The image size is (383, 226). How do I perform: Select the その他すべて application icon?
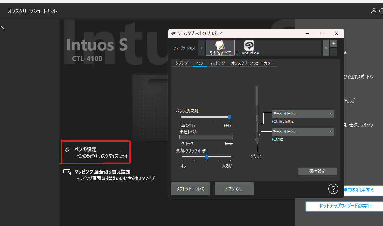220,48
